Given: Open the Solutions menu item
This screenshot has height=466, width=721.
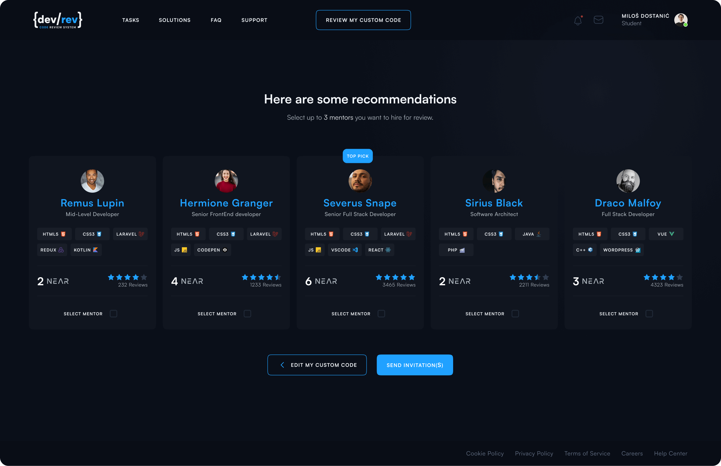Looking at the screenshot, I should (x=175, y=20).
